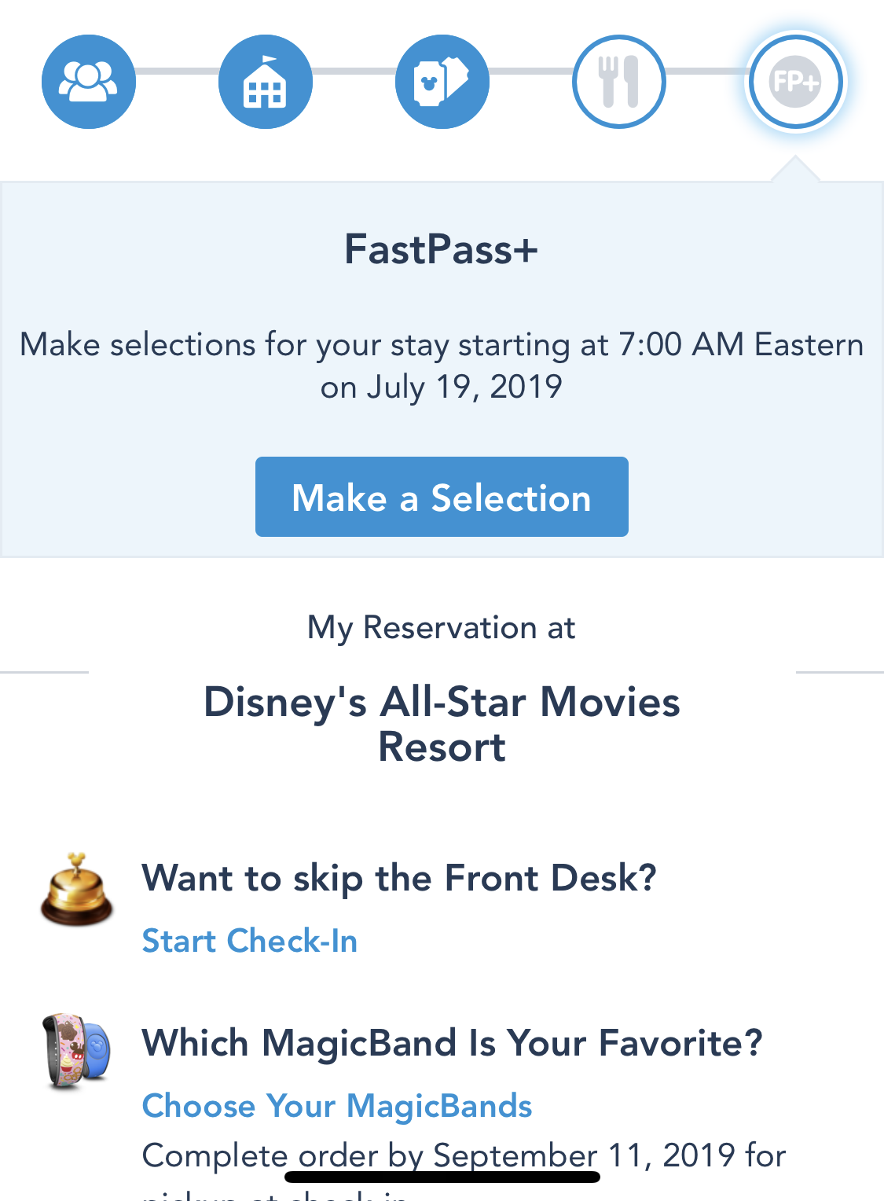
Task: Tap the dining fork and knife icon
Action: tap(619, 82)
